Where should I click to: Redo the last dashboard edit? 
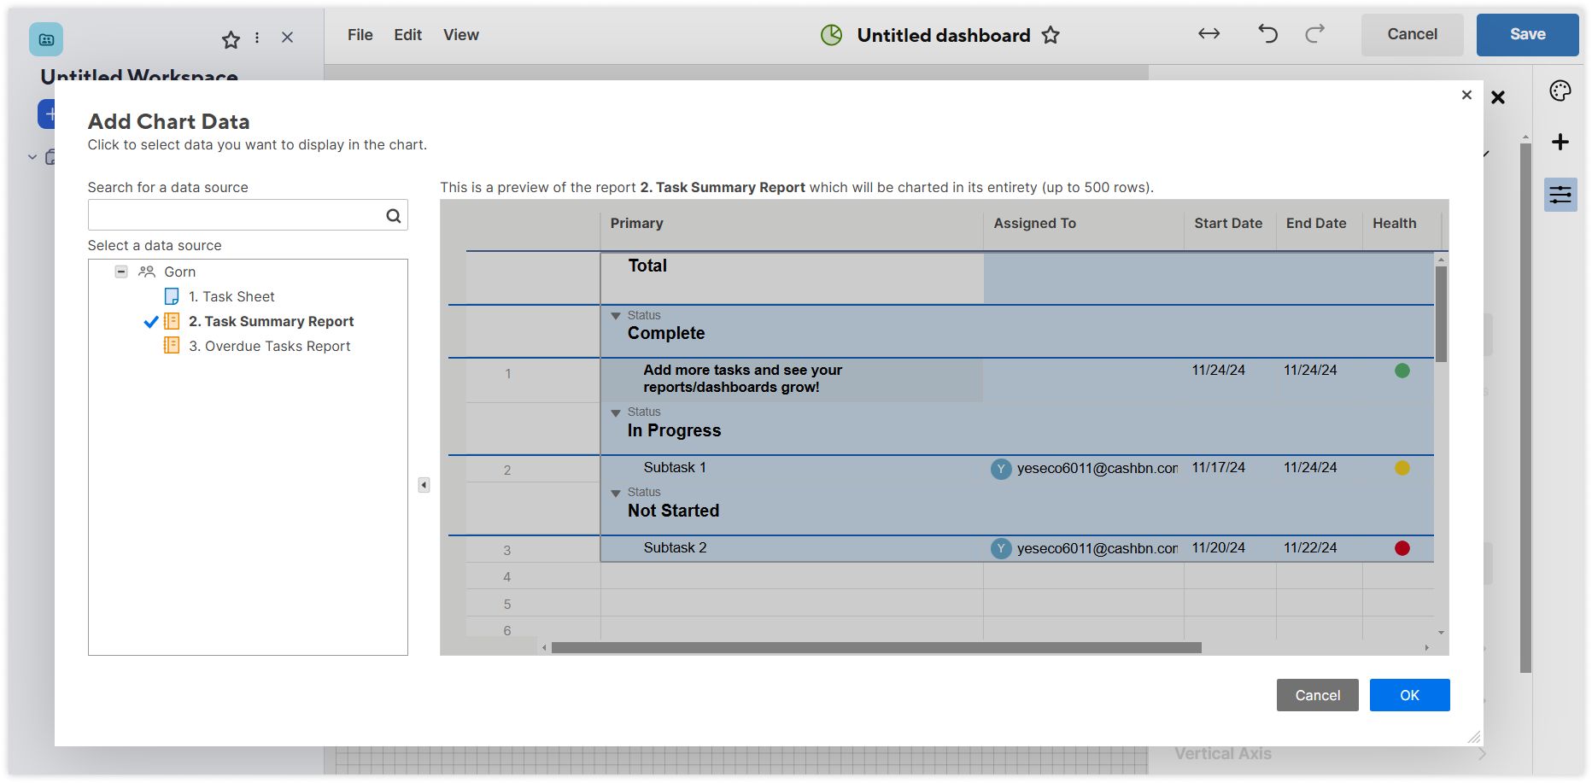pos(1315,34)
